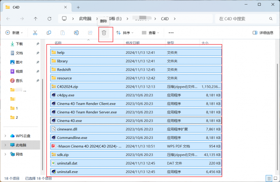The width and height of the screenshot is (280, 182).
Task: Click 此电脑 in the address breadcrumb
Action: (85, 19)
